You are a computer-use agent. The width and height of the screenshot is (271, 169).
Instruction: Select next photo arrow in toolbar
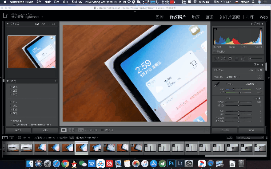[96, 130]
